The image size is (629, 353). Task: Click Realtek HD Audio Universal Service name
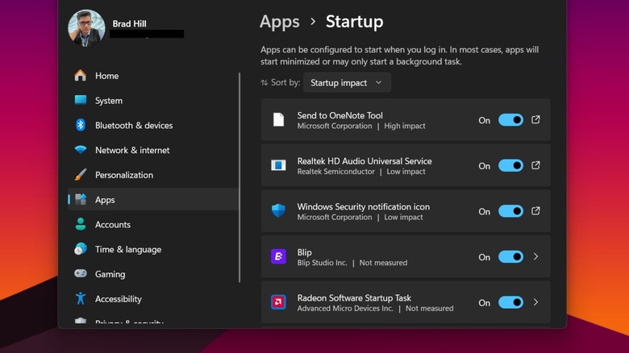[364, 161]
